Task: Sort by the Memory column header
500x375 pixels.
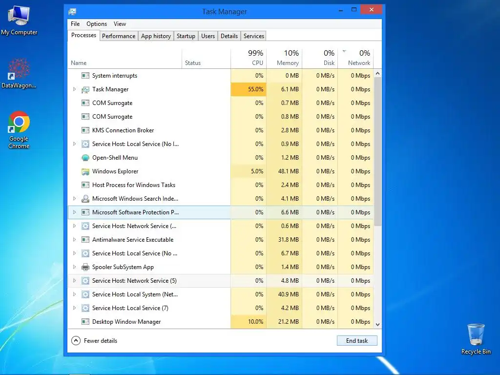Action: click(x=285, y=59)
